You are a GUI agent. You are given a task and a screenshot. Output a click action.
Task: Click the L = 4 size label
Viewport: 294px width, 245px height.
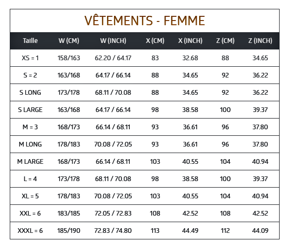[x=30, y=179]
